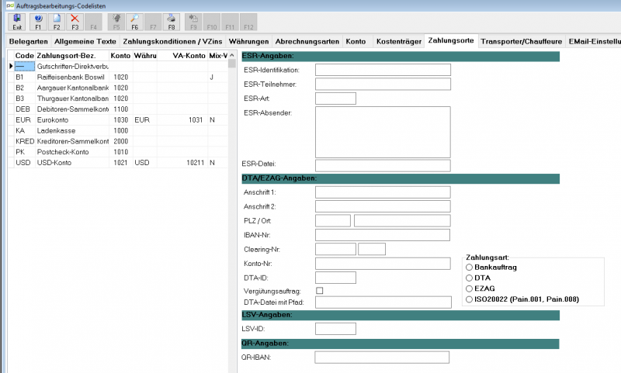Click the F8 print icon
The image size is (621, 373).
click(172, 22)
